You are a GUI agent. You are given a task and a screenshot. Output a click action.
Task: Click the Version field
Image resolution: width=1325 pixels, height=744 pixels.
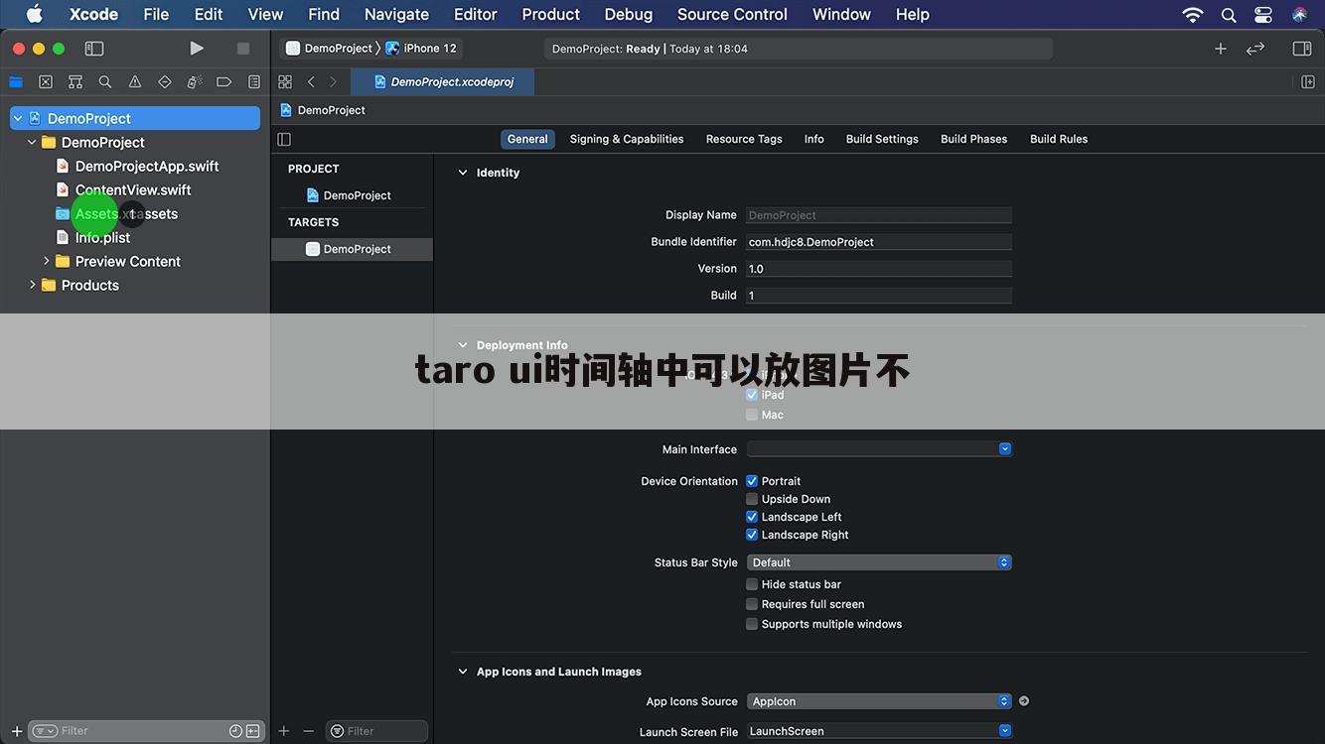(879, 269)
